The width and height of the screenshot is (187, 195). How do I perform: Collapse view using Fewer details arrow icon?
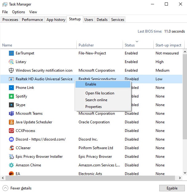click(5, 188)
